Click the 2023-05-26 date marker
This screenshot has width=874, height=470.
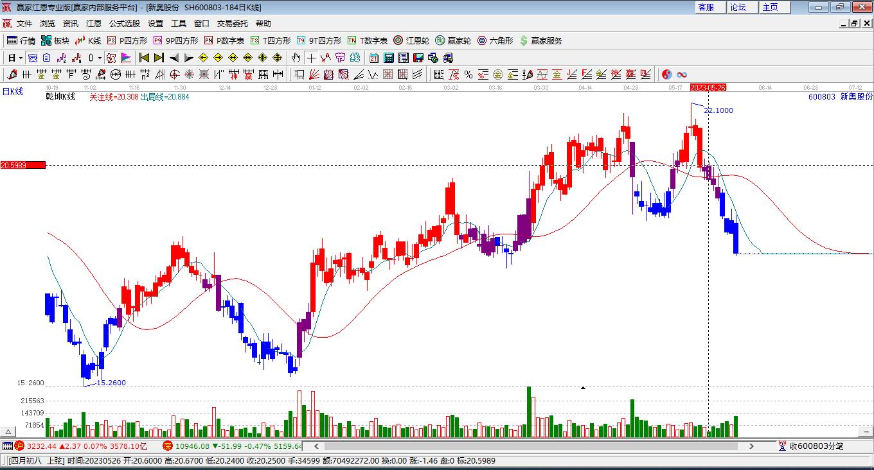708,87
